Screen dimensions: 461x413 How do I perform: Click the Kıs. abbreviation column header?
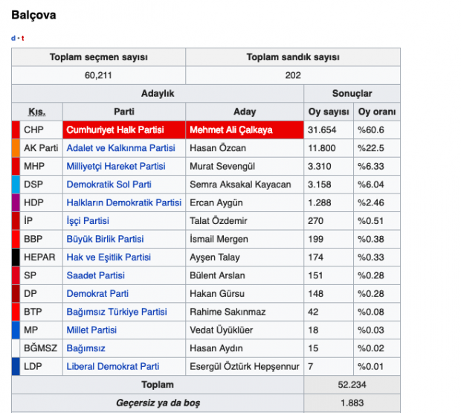(36, 112)
